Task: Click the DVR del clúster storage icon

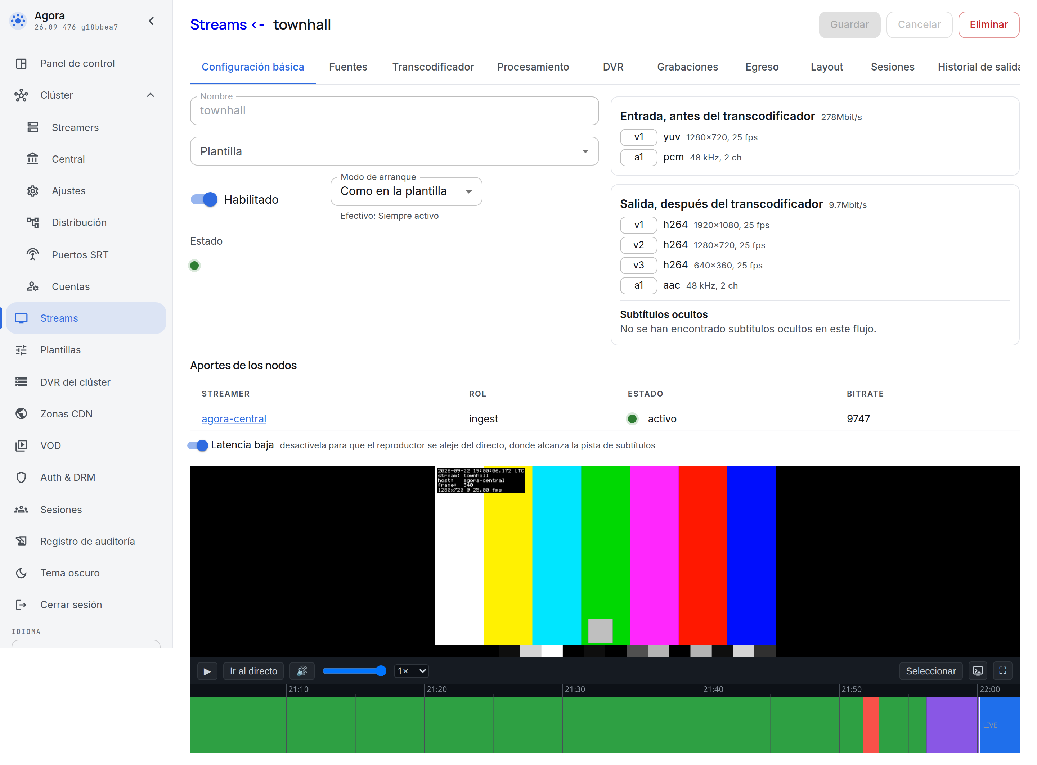Action: [21, 382]
